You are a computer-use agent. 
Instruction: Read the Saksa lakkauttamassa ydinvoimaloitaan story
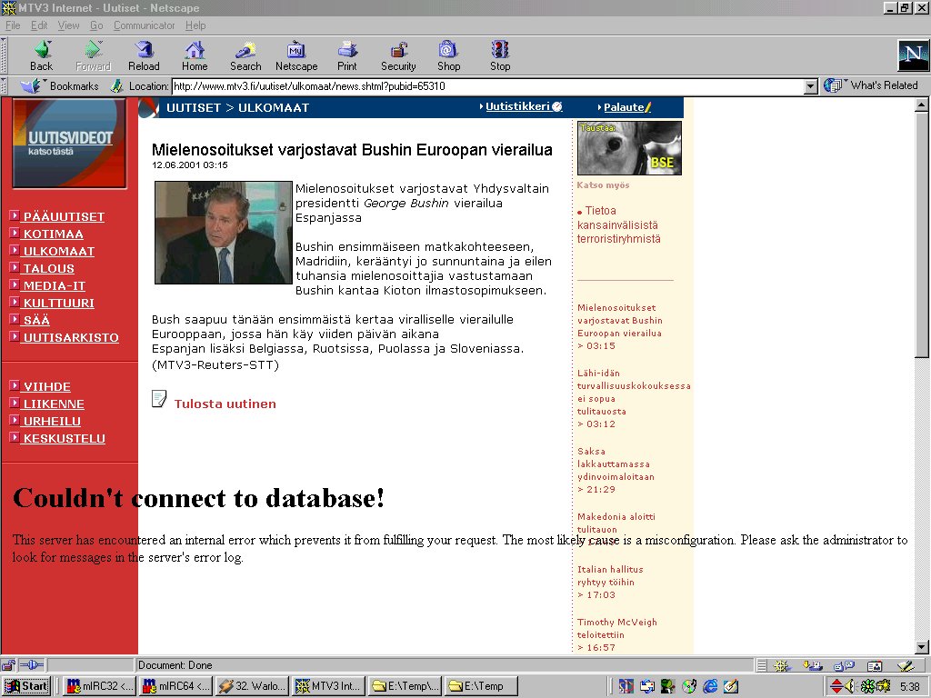(616, 464)
